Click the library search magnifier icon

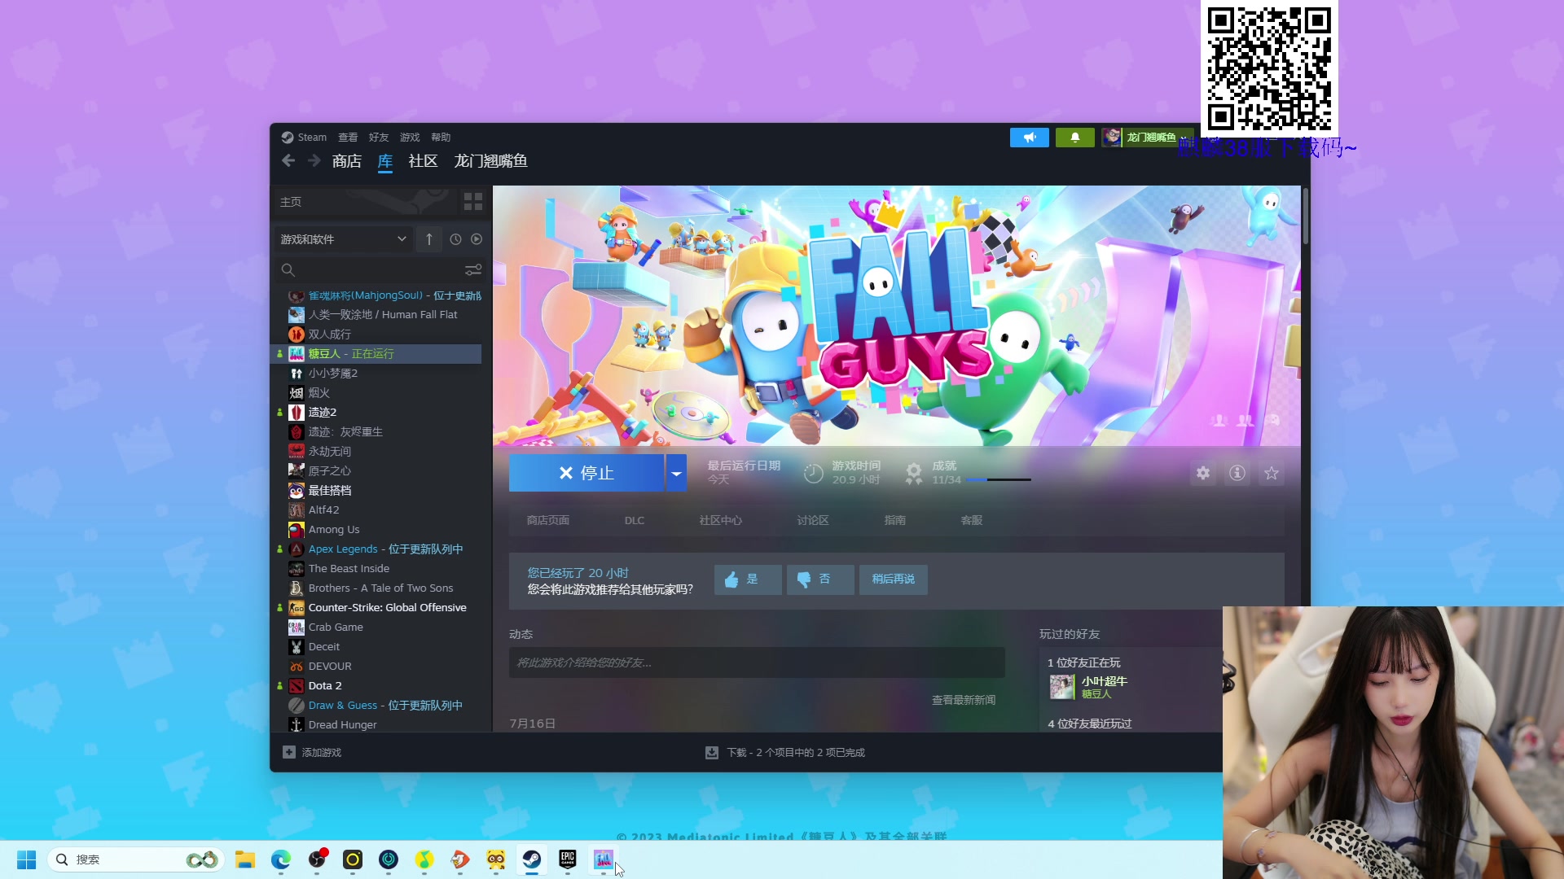pos(288,269)
